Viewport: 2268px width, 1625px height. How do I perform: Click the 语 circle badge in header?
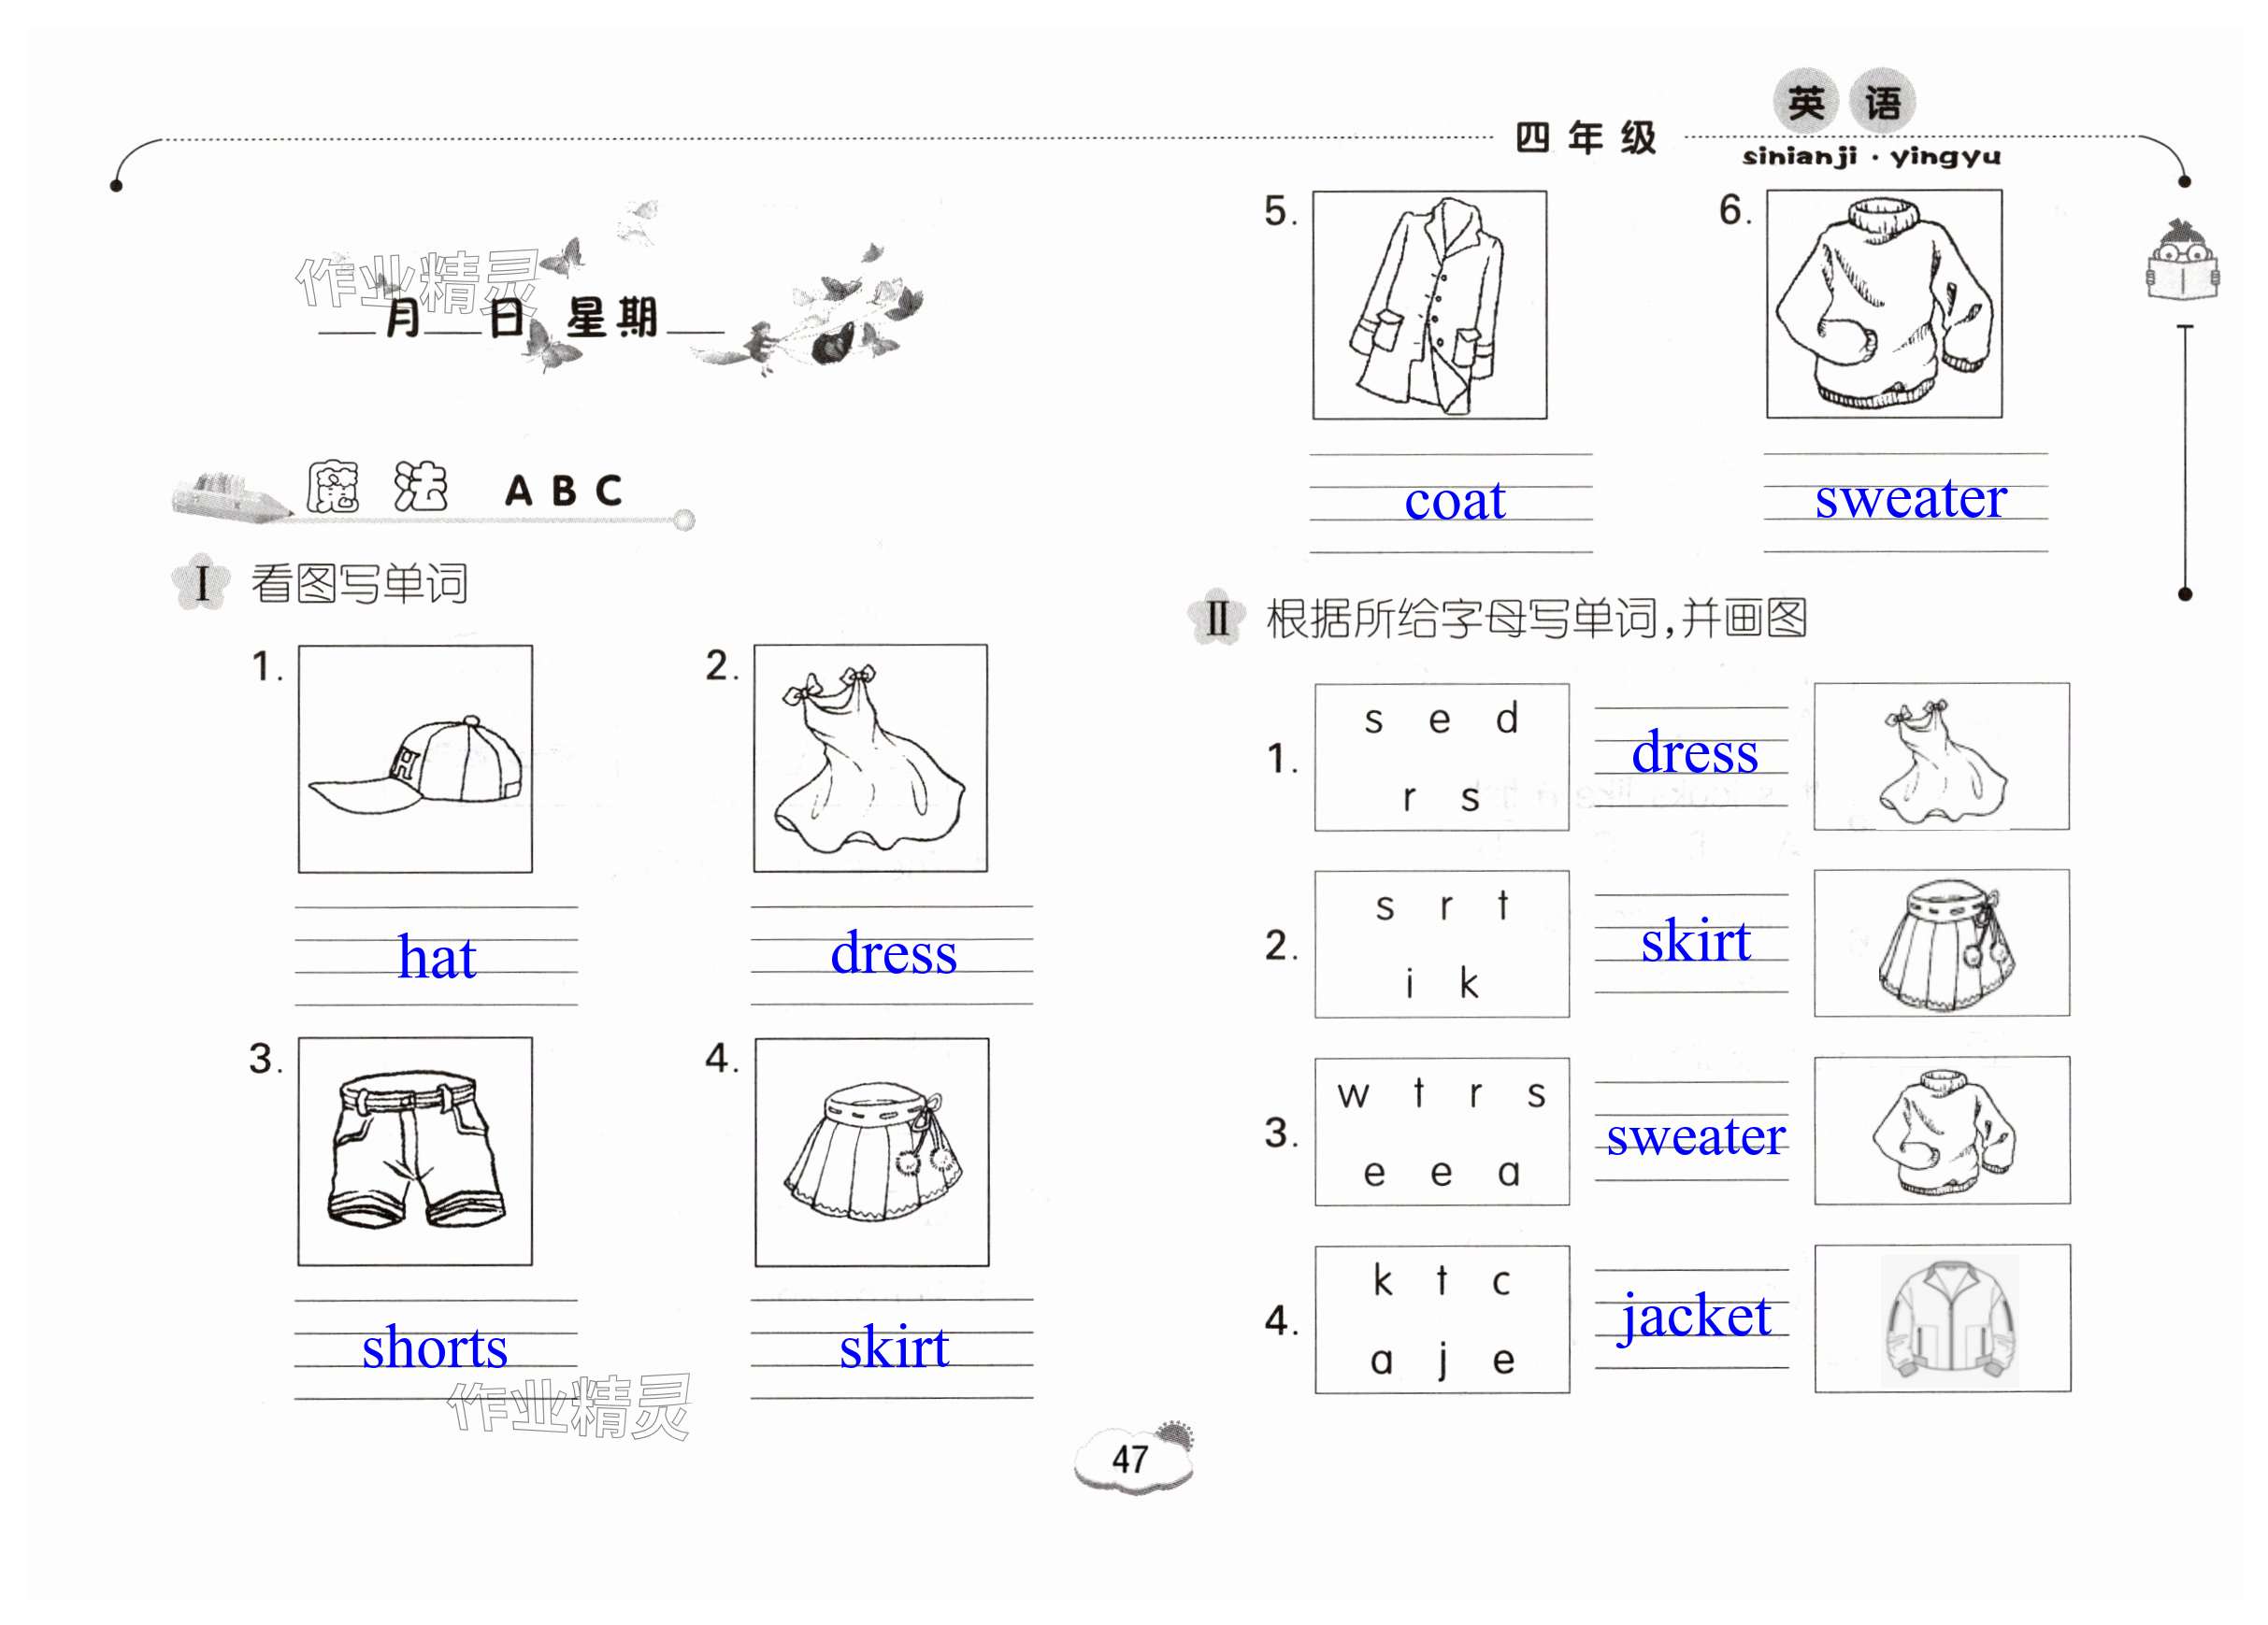pos(1883,102)
